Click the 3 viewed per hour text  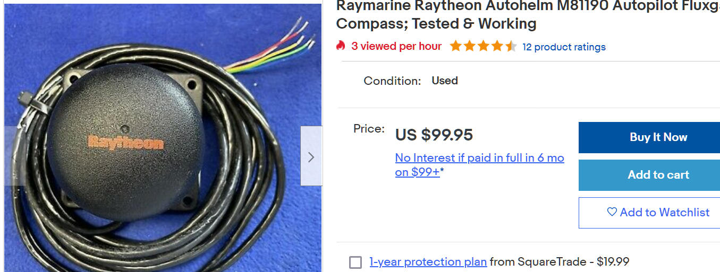click(396, 46)
